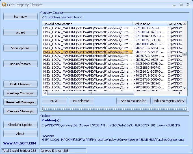Image resolution: width=193 pixels, height=154 pixels.
Task: Select row with value {97F80EEB-16C9-D...
Action: (112, 28)
